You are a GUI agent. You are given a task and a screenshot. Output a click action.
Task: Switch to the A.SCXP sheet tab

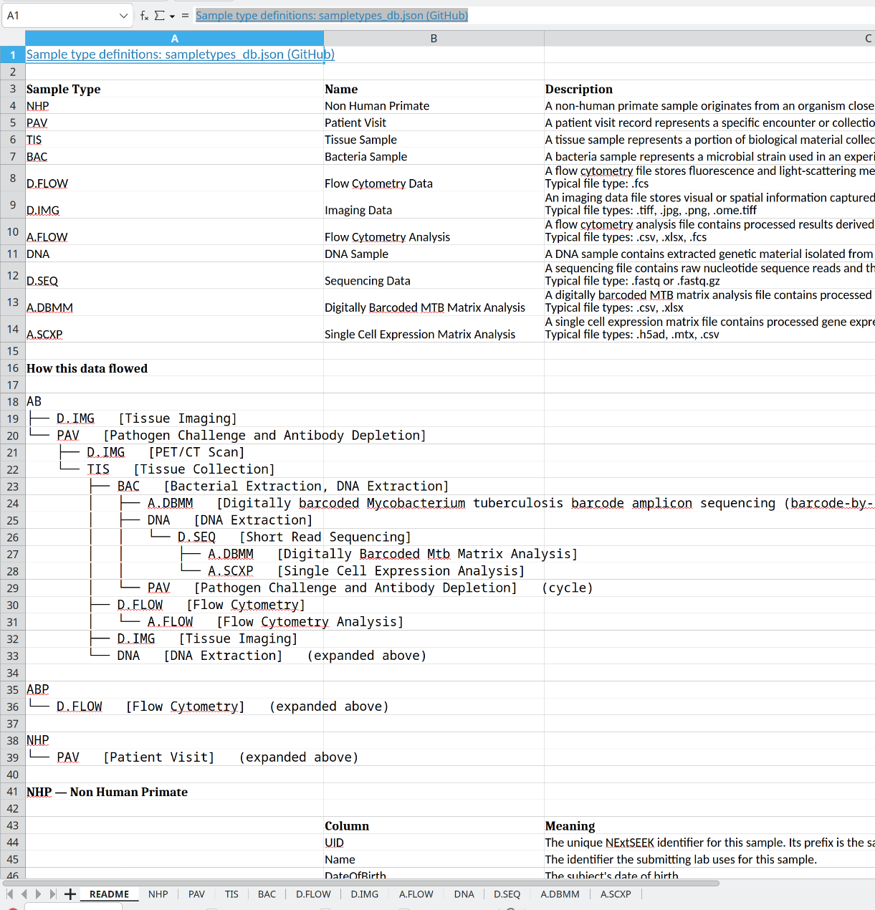click(616, 894)
